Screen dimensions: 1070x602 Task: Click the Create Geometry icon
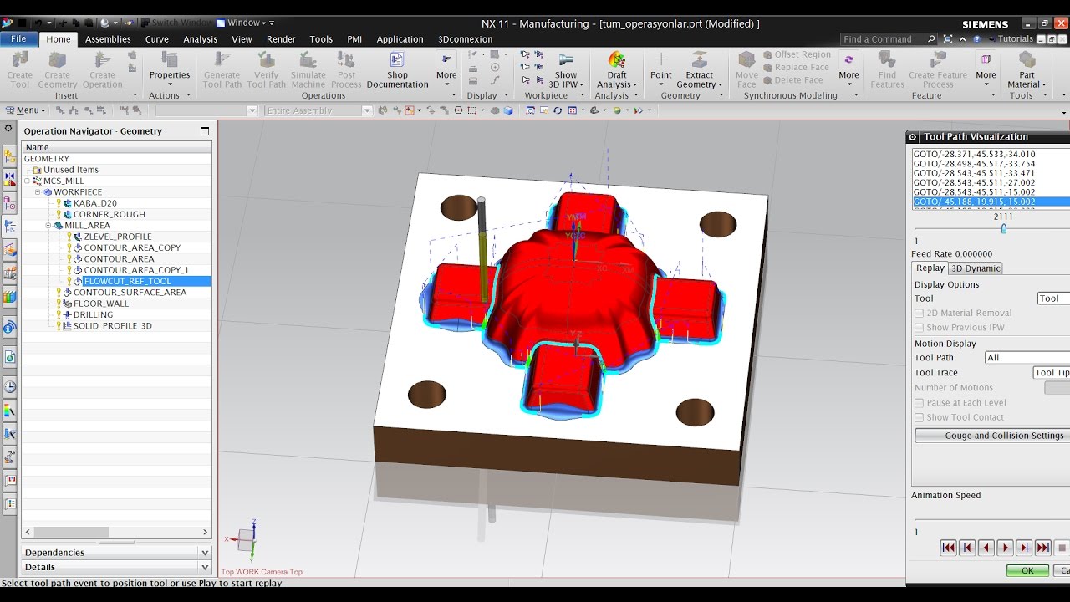coord(58,60)
